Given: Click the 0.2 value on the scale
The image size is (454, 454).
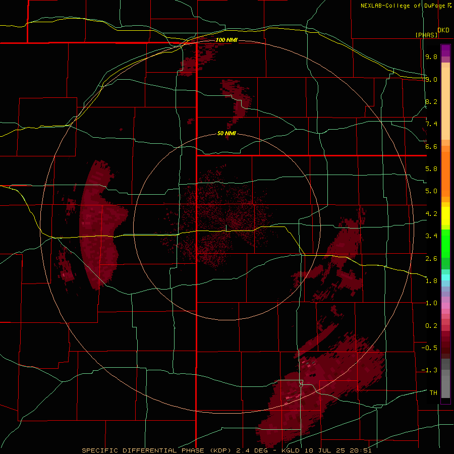Looking at the screenshot, I should [431, 326].
